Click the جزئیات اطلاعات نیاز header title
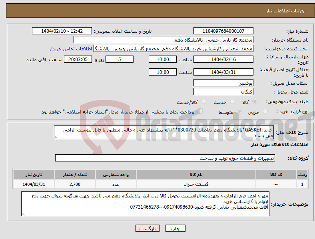The width and height of the screenshot is (315, 239). pyautogui.click(x=285, y=11)
